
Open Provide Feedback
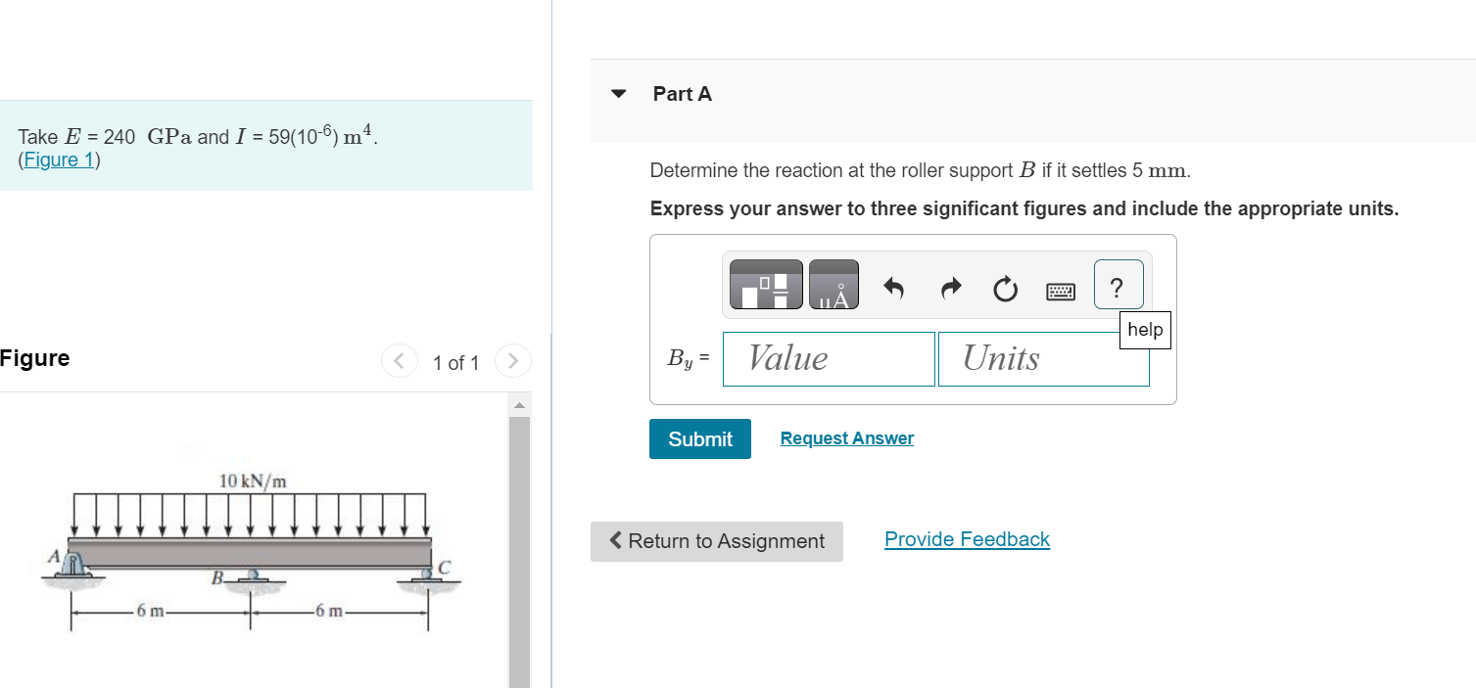(966, 539)
